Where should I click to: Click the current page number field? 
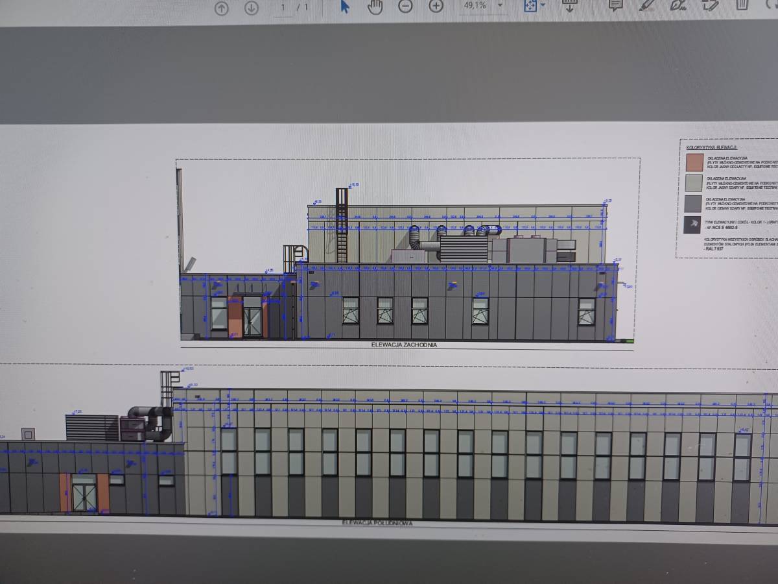(284, 7)
